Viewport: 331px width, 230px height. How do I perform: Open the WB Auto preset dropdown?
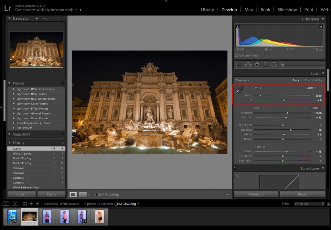click(311, 88)
